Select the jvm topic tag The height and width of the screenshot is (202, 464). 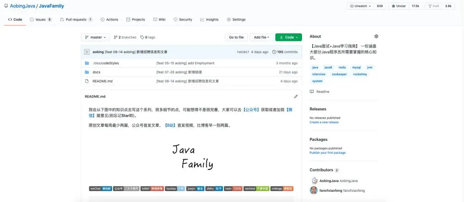point(369,68)
